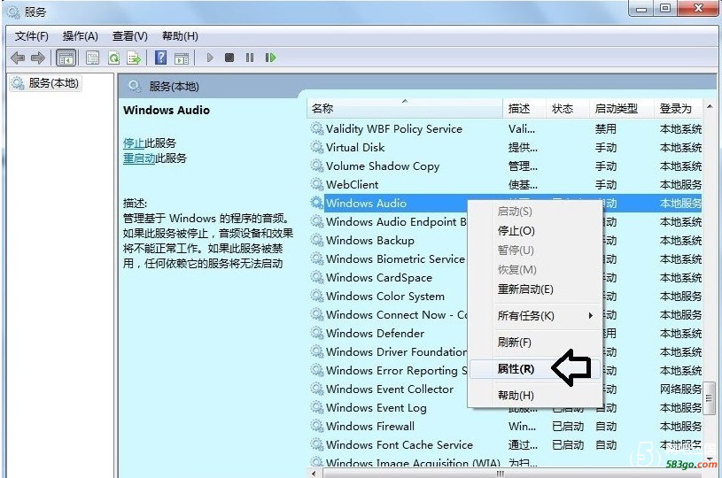Click the Pause service toolbar icon
Image resolution: width=722 pixels, height=478 pixels.
250,58
